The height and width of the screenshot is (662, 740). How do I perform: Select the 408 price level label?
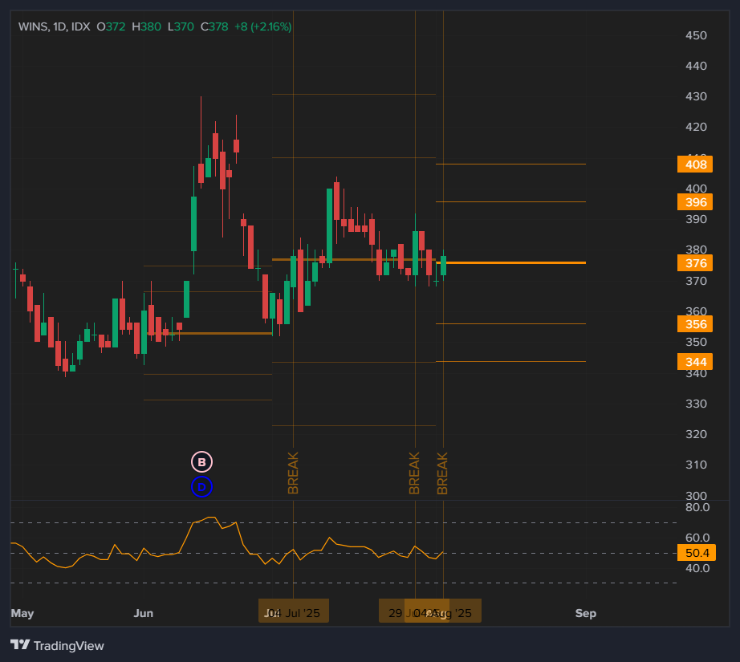[x=695, y=164]
